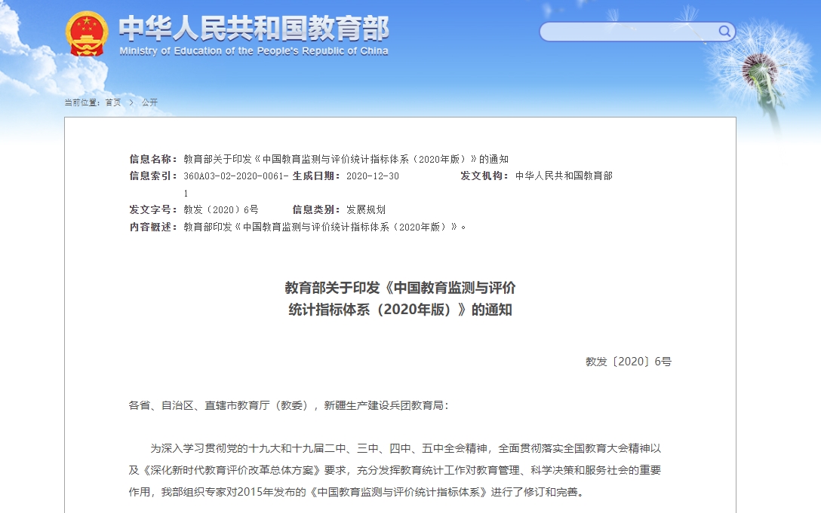Click the index number 360A03-02-2020-0061
This screenshot has height=513, width=821.
(235, 176)
